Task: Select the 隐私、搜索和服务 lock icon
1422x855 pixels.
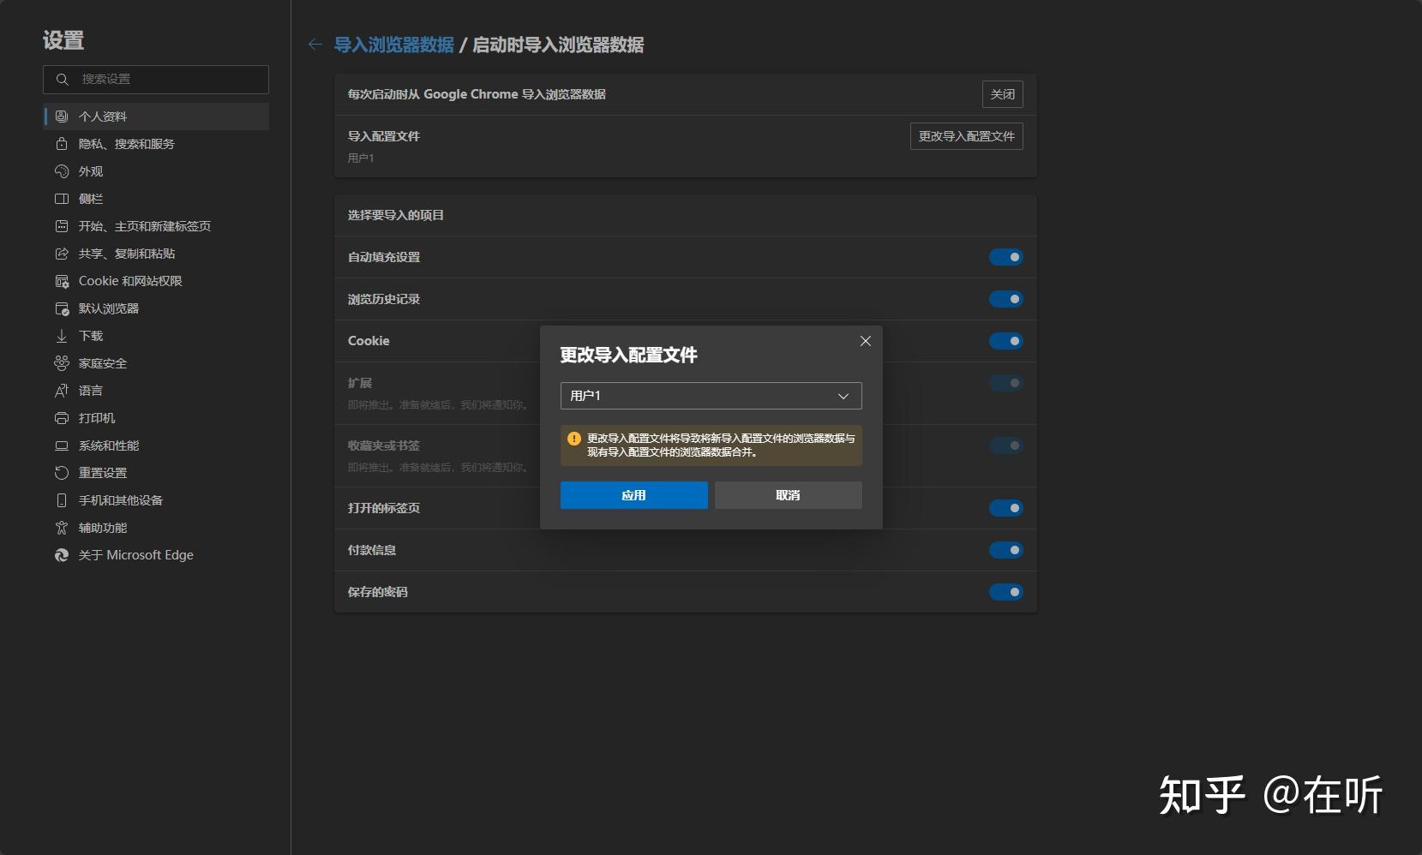Action: [x=61, y=144]
